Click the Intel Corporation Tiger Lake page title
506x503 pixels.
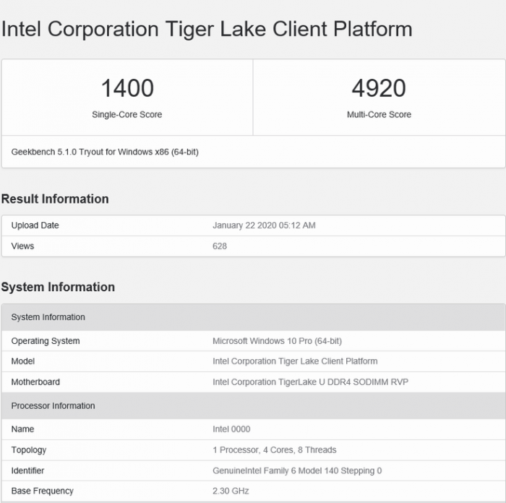click(x=207, y=29)
